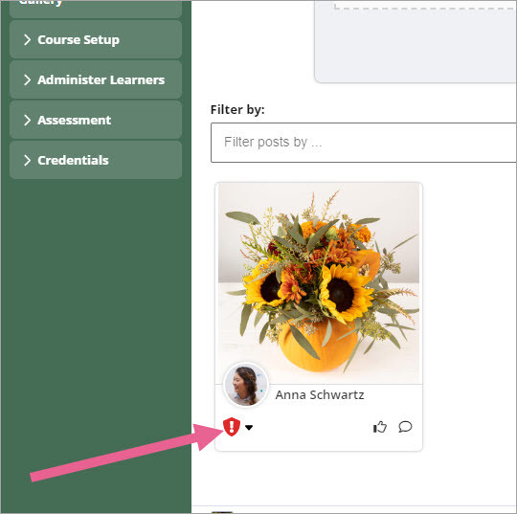Focus the 'Filter posts by ...' field
The image size is (517, 514).
click(x=364, y=143)
